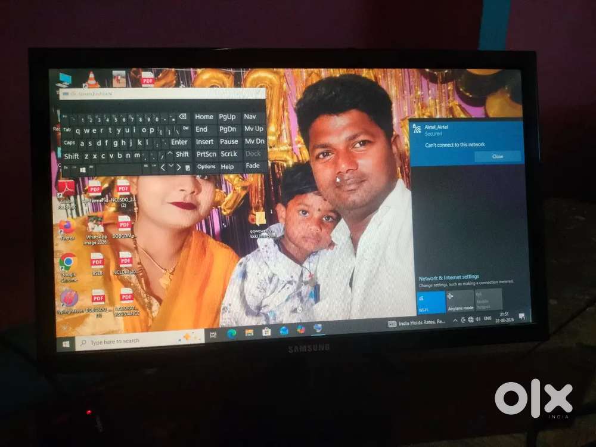596x447 pixels.
Task: Open the notification center icon
Action: [522, 316]
